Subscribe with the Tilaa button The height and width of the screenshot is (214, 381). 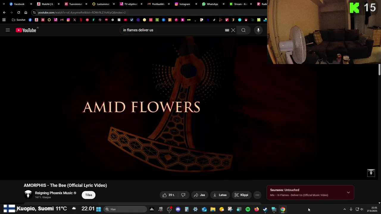click(x=89, y=195)
